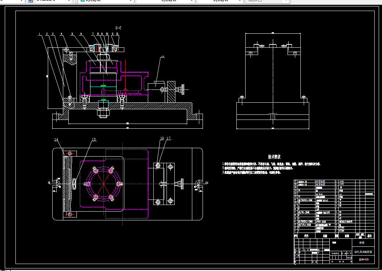The width and height of the screenshot is (382, 271).
Task: Click the left C section cut mark
Action: click(49, 183)
